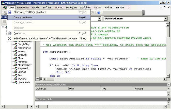This screenshot has width=171, height=109.
Task: Click the Main module icon
Action: click(15, 58)
